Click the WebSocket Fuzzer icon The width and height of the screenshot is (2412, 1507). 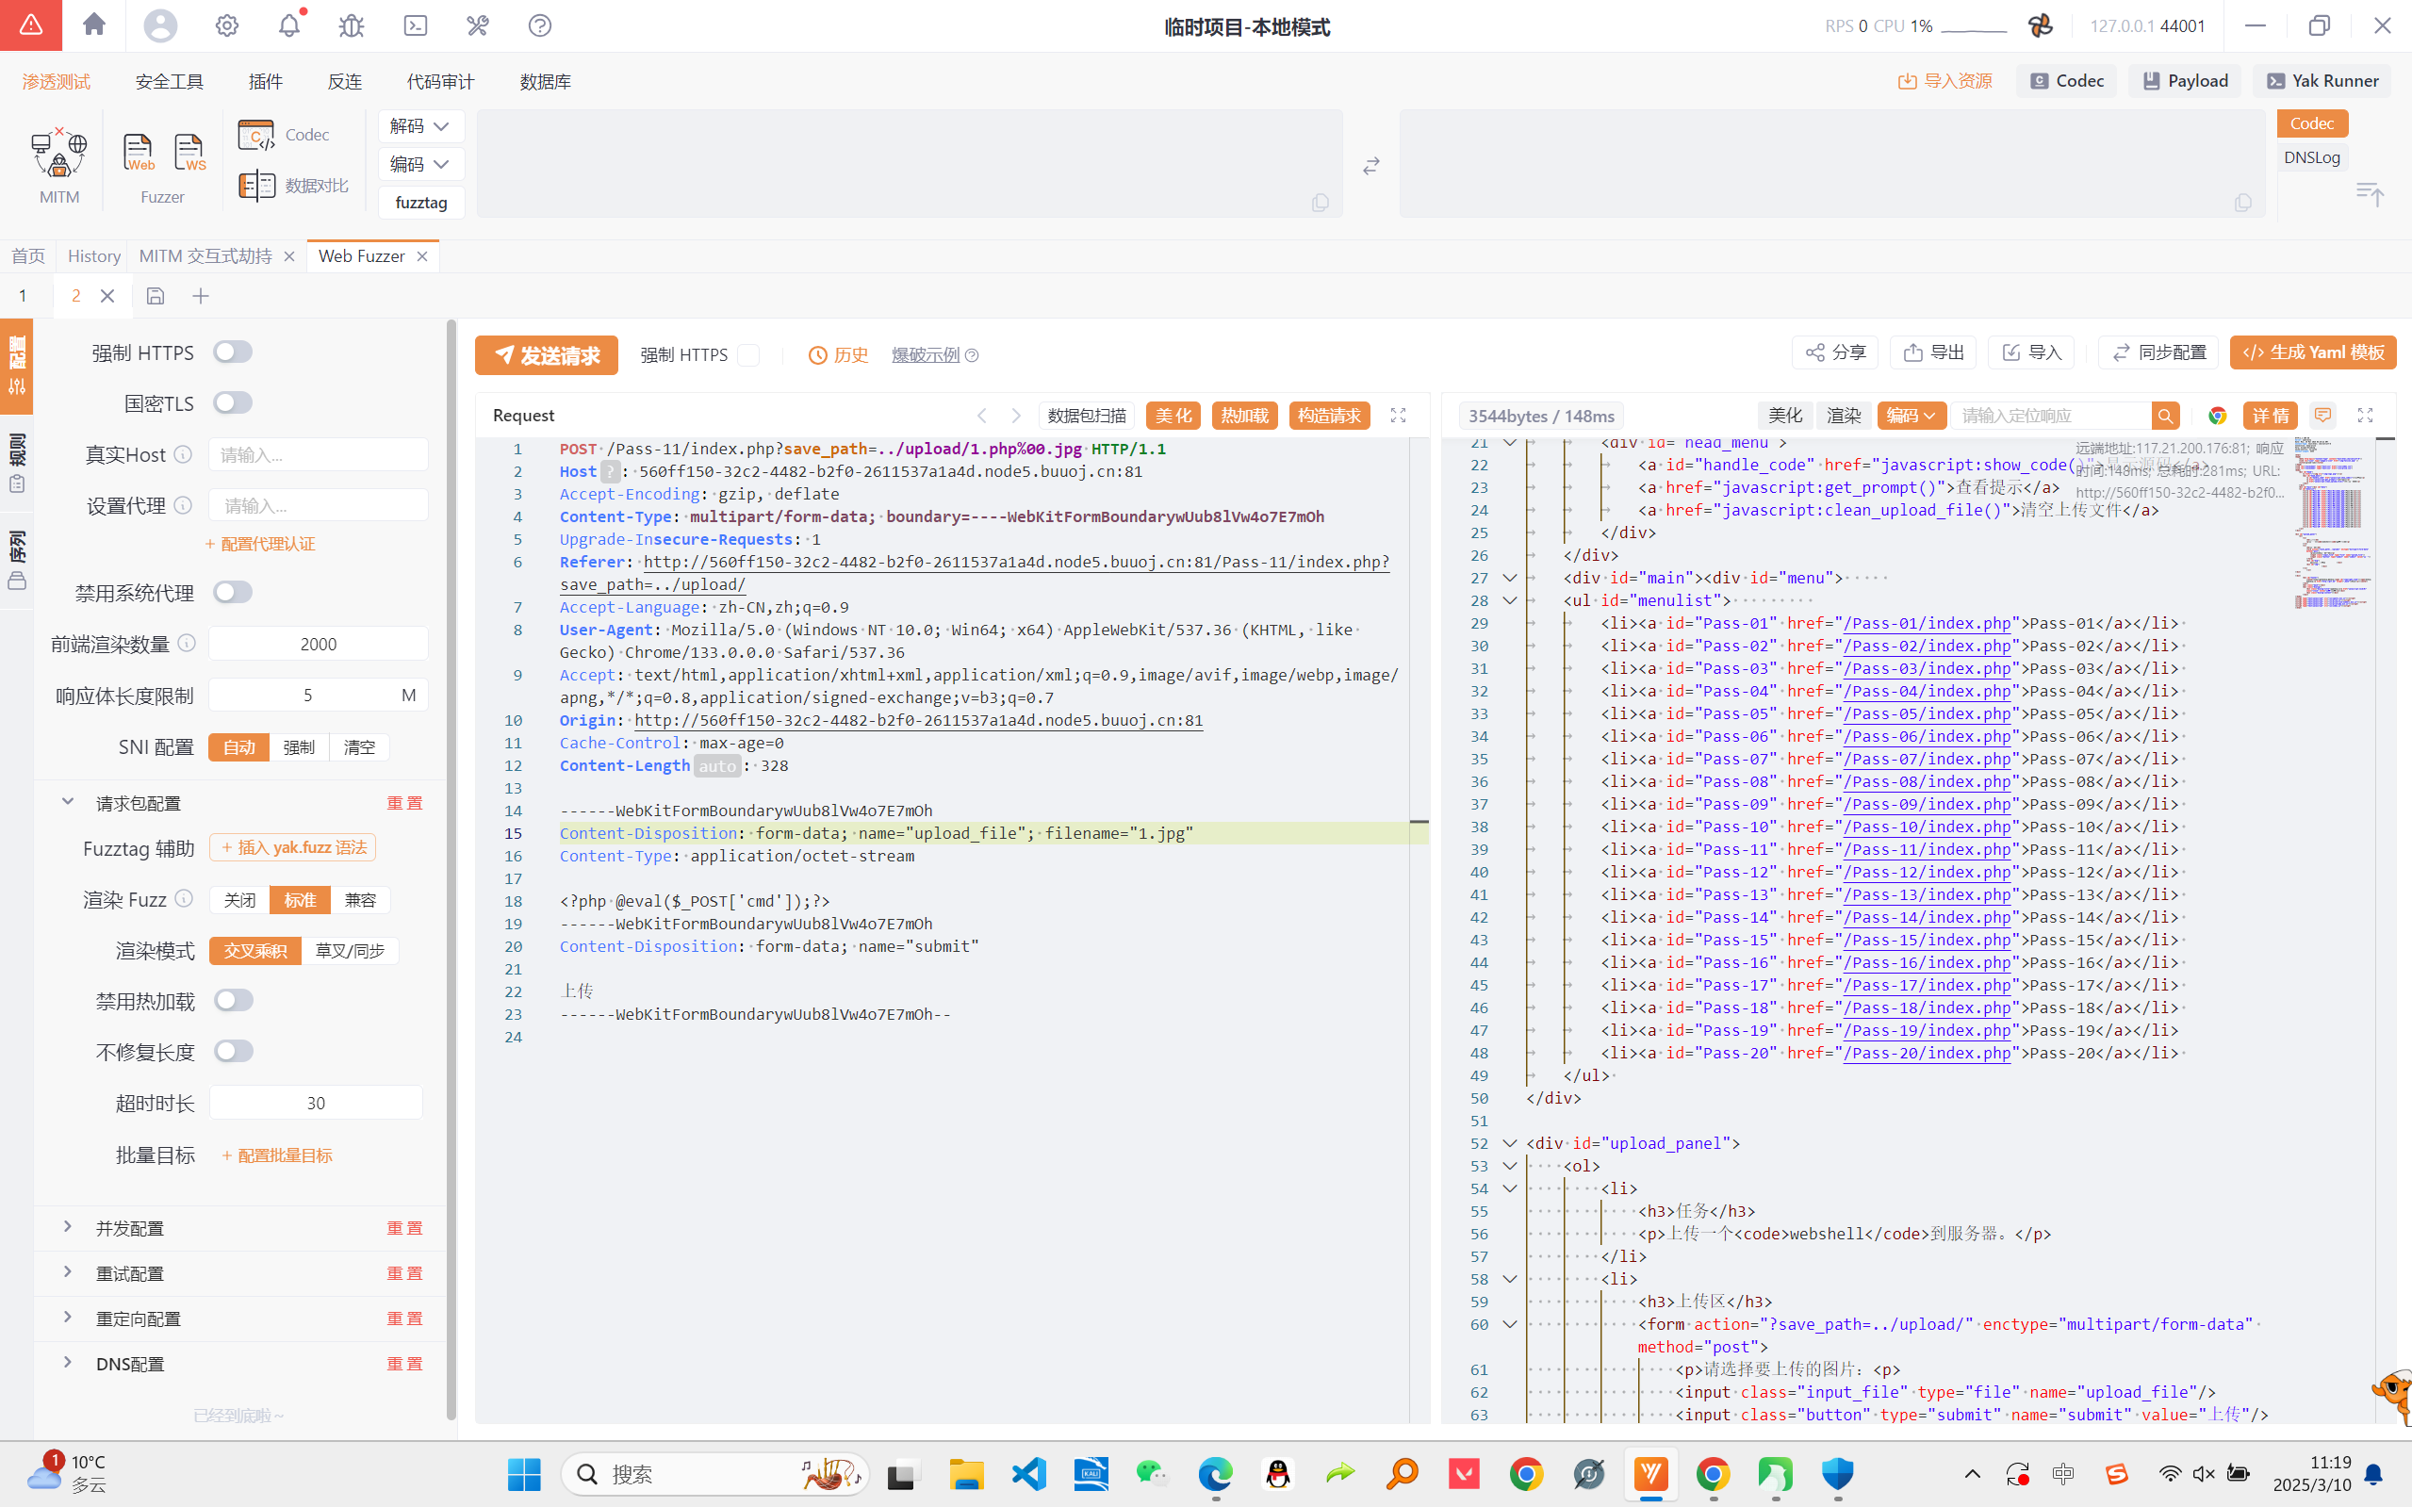(189, 153)
